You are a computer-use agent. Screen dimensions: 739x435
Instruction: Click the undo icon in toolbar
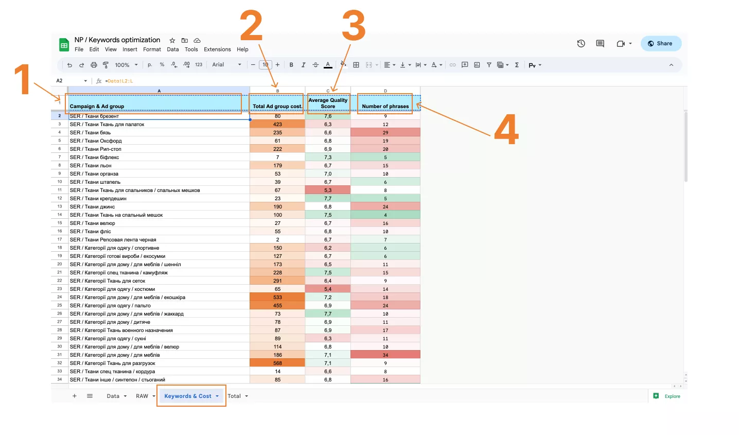click(69, 65)
